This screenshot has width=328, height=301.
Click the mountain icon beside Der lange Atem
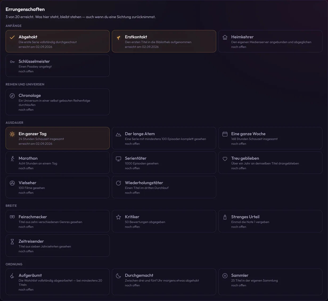[118, 134]
